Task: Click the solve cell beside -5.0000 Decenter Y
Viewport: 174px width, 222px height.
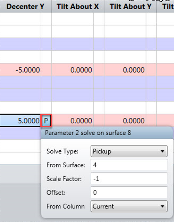Action: pyautogui.click(x=46, y=70)
